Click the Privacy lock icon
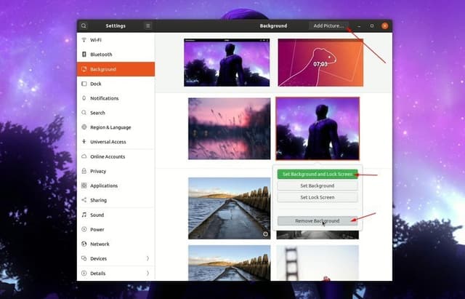The image size is (465, 299). click(x=84, y=171)
